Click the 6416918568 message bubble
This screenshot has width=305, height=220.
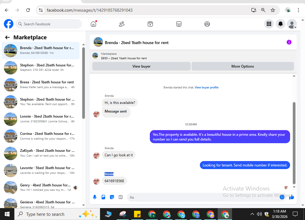[x=114, y=181]
